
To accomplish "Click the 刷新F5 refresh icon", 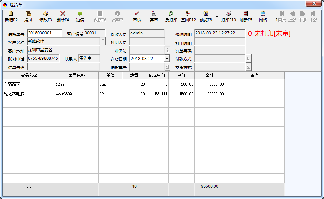I will click(245, 14).
